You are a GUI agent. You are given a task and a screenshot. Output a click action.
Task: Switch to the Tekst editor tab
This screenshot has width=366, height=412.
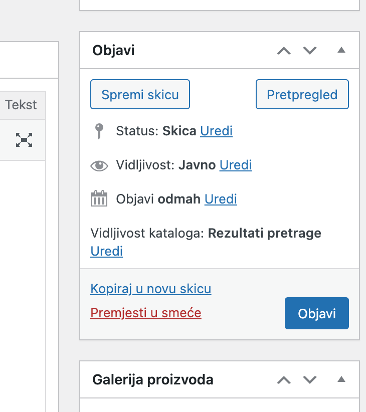point(20,105)
